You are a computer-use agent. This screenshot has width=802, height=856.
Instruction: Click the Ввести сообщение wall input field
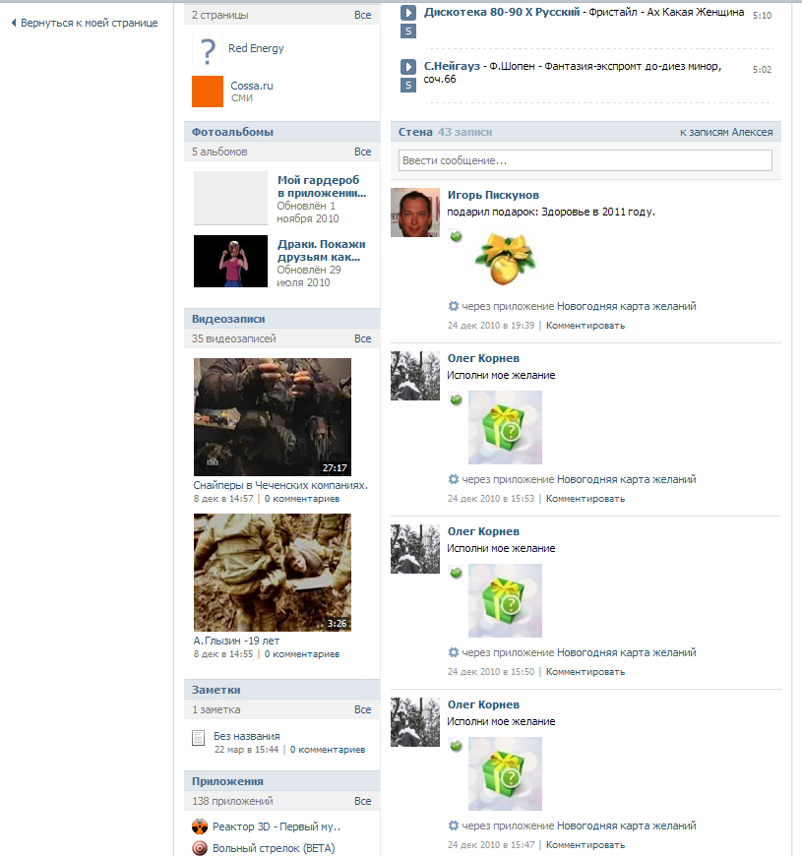pyautogui.click(x=586, y=160)
